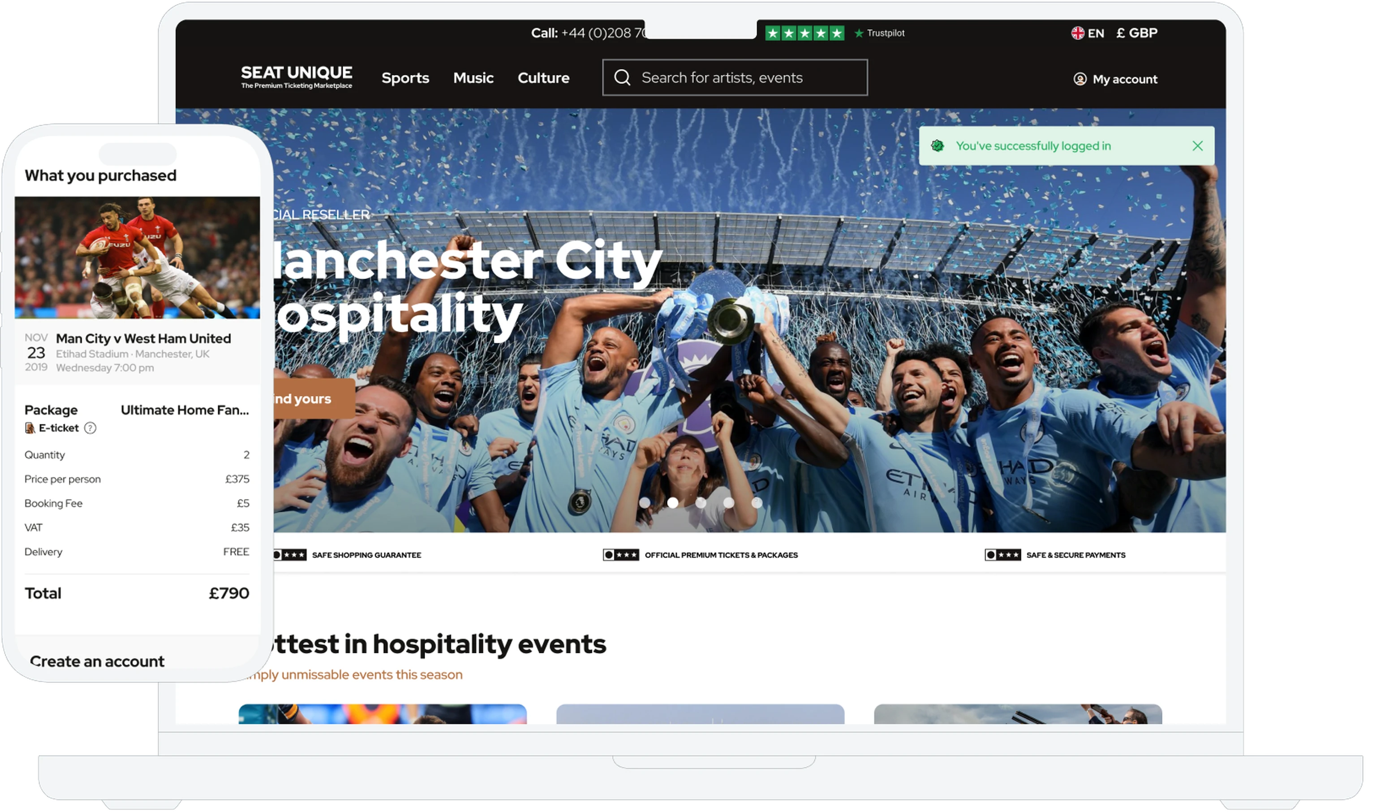Open the Culture navigation menu
The width and height of the screenshot is (1376, 812).
(544, 78)
